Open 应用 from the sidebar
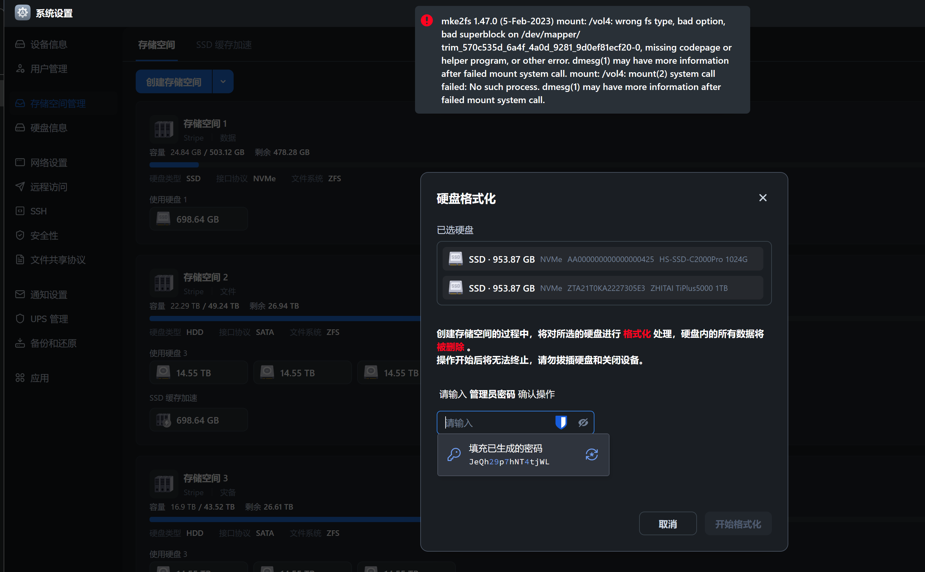The image size is (925, 572). (x=39, y=378)
